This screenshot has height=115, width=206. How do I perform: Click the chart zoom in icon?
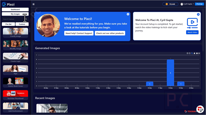click(x=187, y=53)
